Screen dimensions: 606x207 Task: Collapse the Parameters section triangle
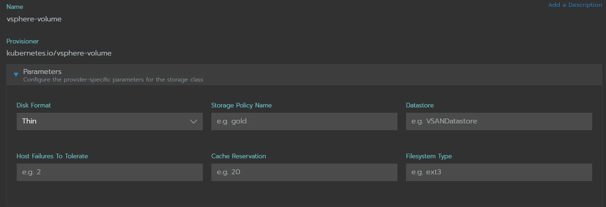click(16, 75)
